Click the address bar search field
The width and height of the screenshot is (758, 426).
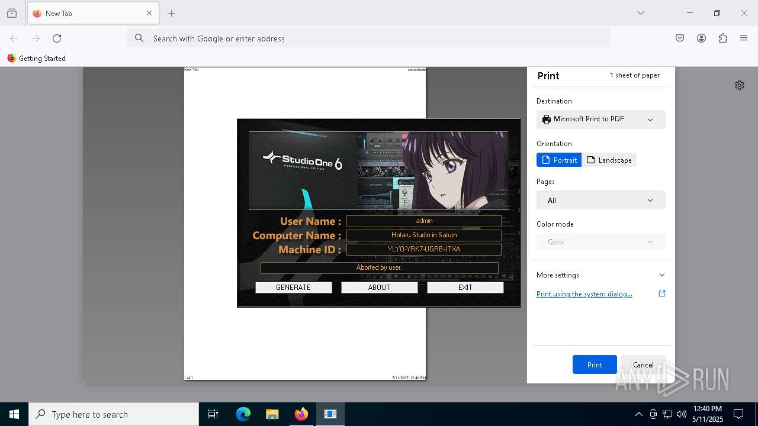(x=368, y=38)
